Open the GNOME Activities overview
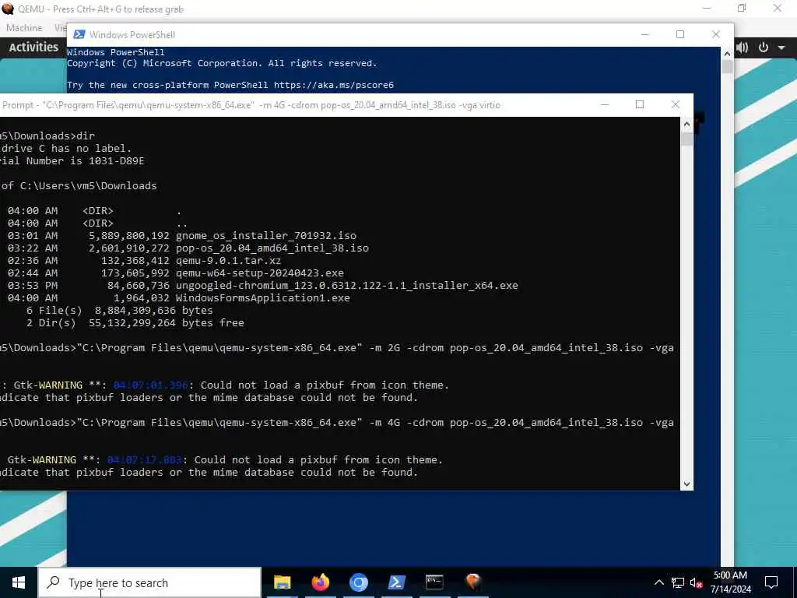 (x=33, y=47)
